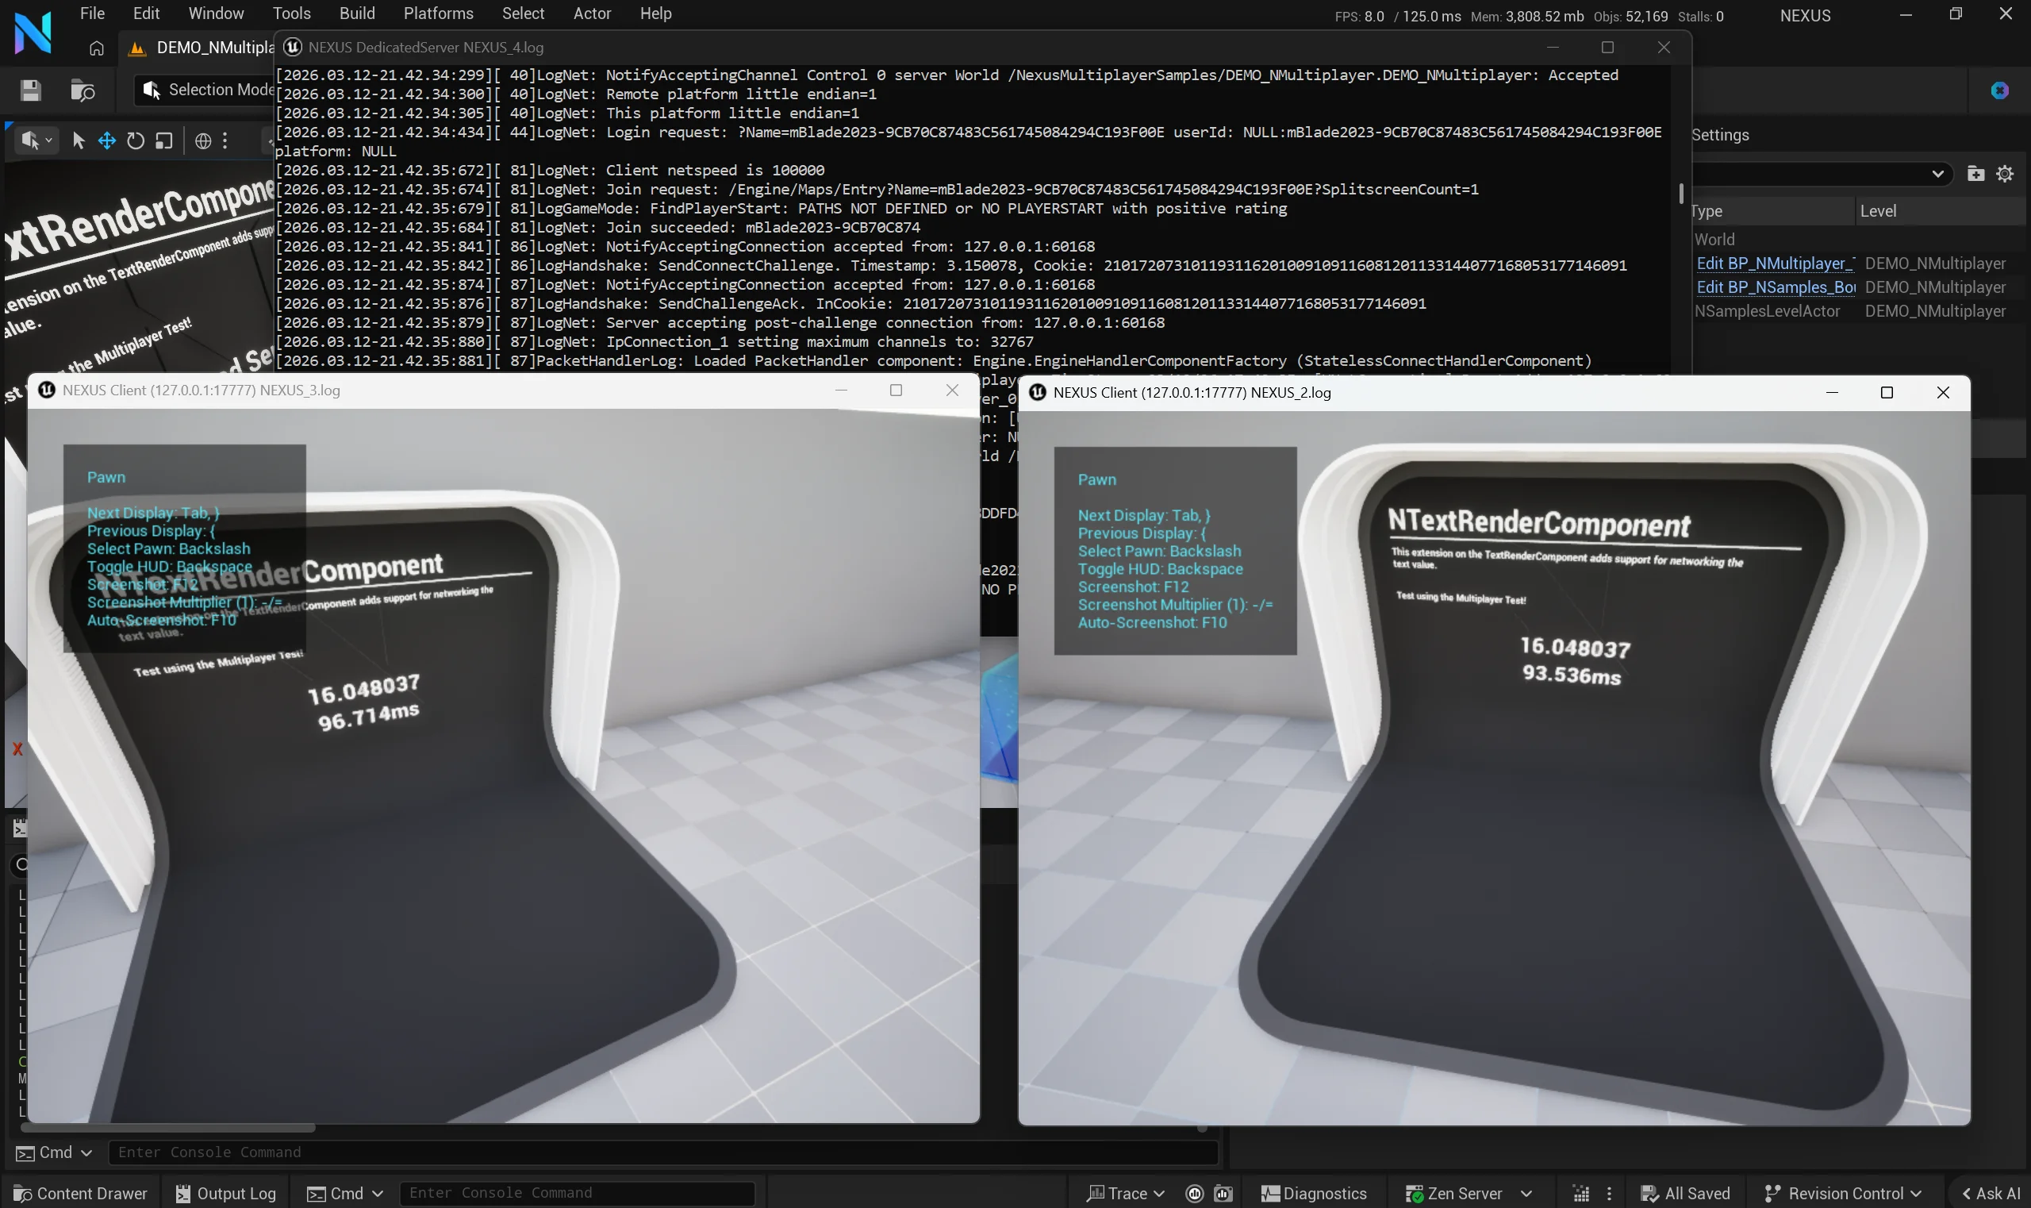Open the Edit BP_NMultiplayer blueprint link
Viewport: 2031px width, 1208px height.
point(1774,263)
